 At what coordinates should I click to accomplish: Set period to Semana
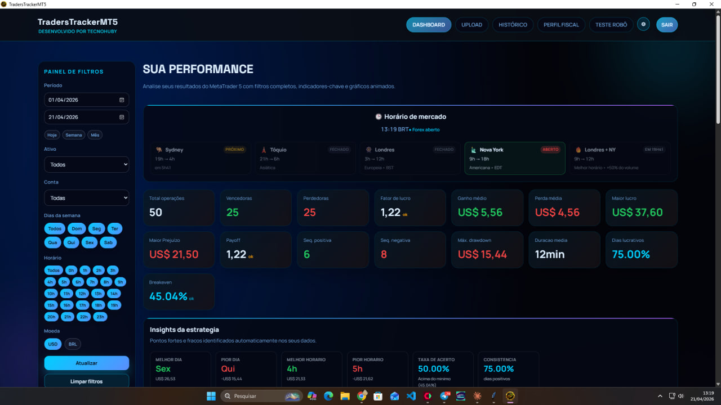click(74, 135)
